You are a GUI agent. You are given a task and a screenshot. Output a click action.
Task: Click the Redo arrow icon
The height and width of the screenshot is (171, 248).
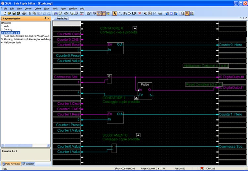coord(49,14)
